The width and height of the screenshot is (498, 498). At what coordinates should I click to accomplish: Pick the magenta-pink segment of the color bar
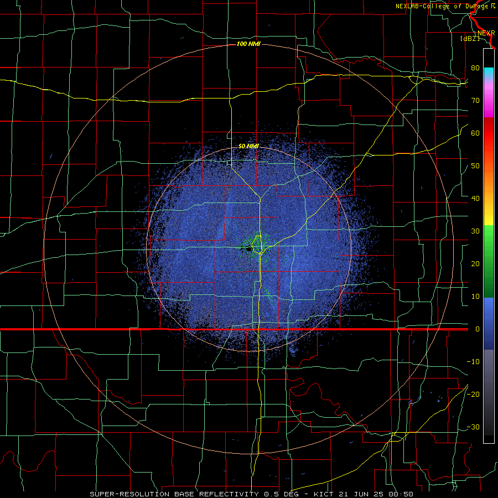[489, 98]
